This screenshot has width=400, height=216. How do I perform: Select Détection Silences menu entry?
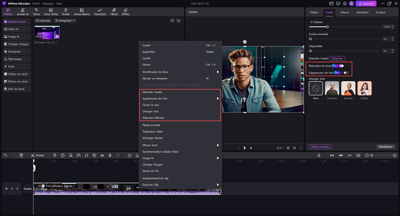pos(180,118)
